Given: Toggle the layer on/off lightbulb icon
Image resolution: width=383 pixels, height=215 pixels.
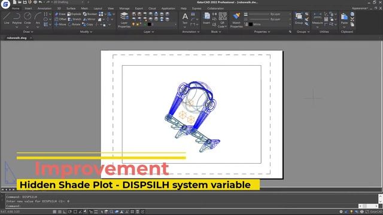Looking at the screenshot, I should coord(133,24).
